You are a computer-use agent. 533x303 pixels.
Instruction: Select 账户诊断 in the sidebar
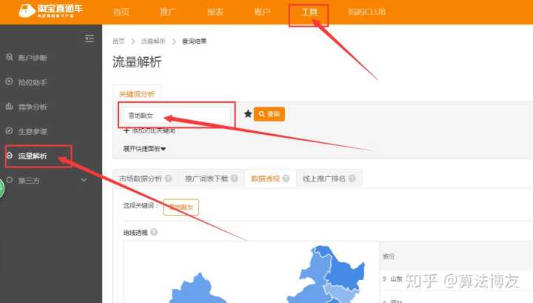click(x=33, y=58)
